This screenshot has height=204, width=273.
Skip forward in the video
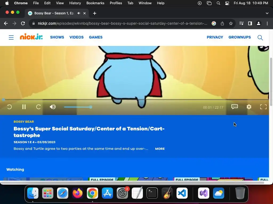[38, 107]
